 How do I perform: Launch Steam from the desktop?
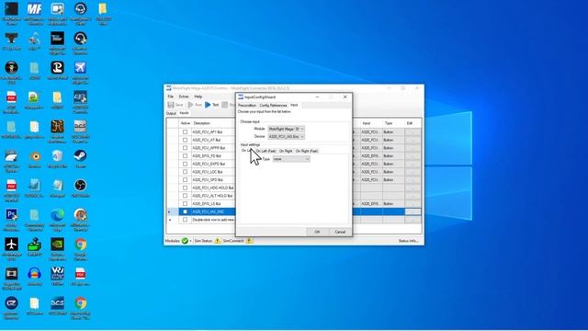(x=80, y=155)
